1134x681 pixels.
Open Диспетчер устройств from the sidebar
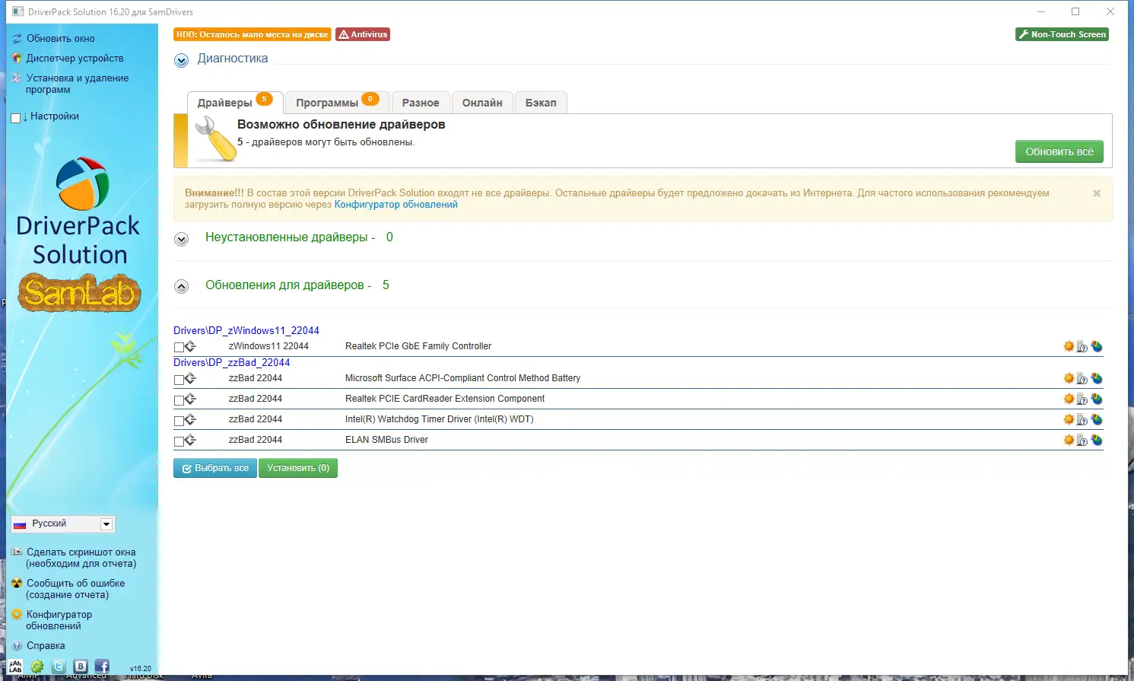[75, 59]
